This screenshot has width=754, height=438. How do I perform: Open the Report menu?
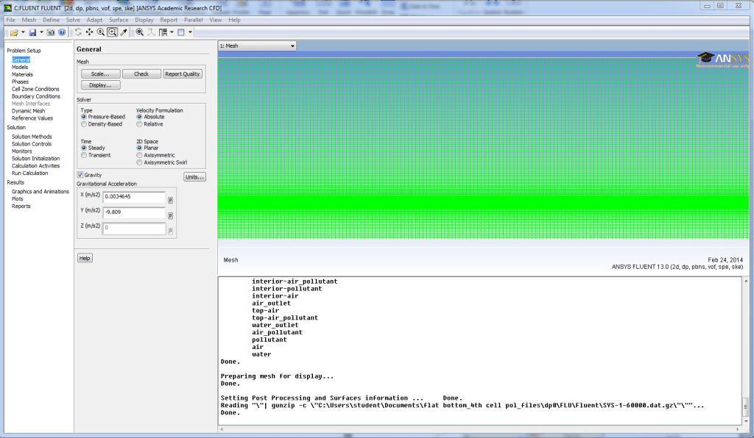click(169, 20)
